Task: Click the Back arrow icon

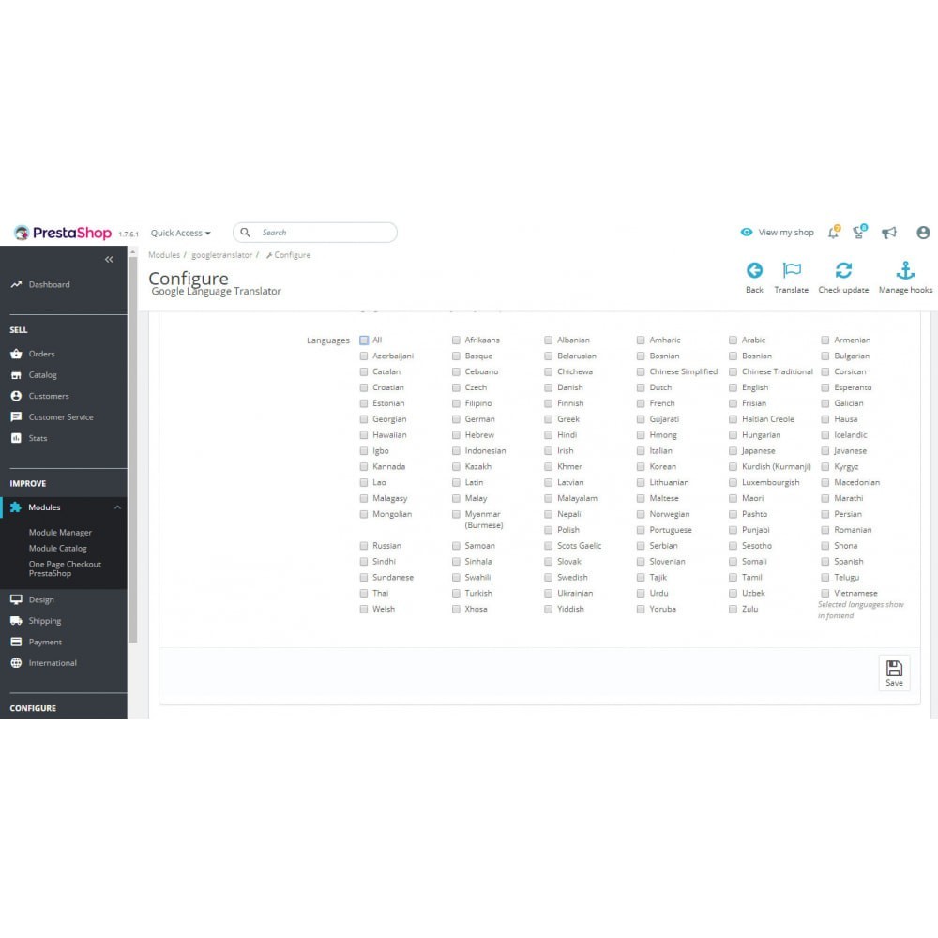Action: (754, 270)
